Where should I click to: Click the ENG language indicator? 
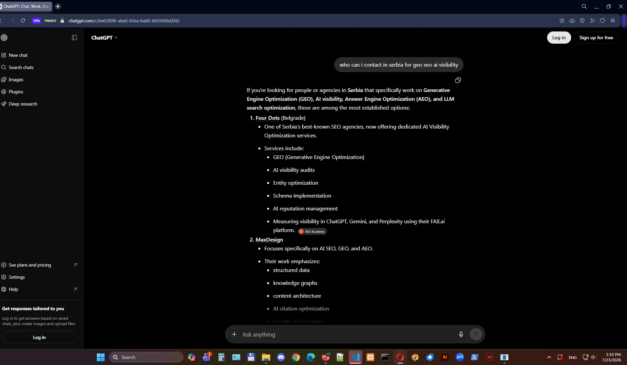573,358
